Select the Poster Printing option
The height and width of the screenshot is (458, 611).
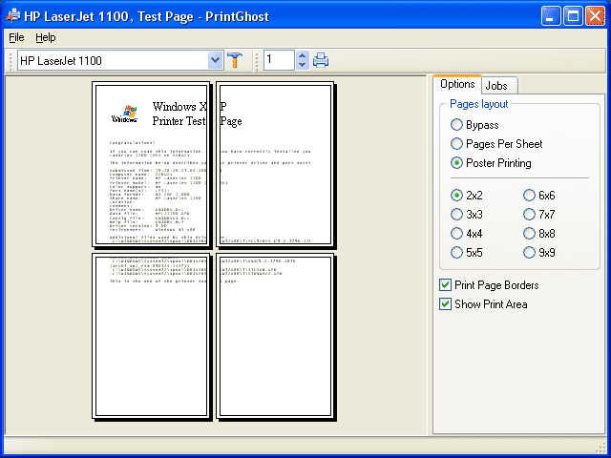pyautogui.click(x=491, y=163)
